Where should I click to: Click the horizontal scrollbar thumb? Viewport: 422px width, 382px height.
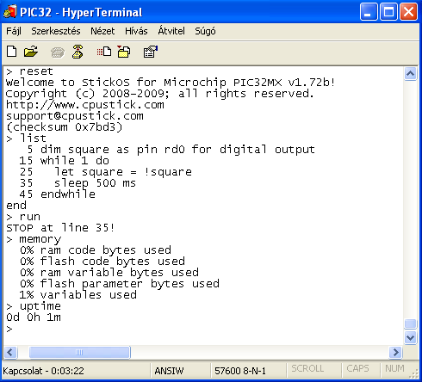(79, 352)
